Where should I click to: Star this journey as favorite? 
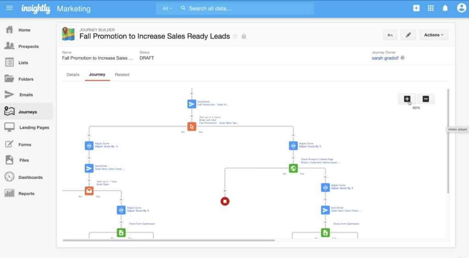coord(235,36)
